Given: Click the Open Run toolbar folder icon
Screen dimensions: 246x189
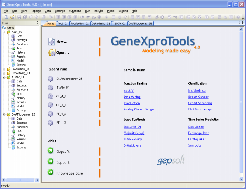Looking at the screenshot, I should [12, 17].
